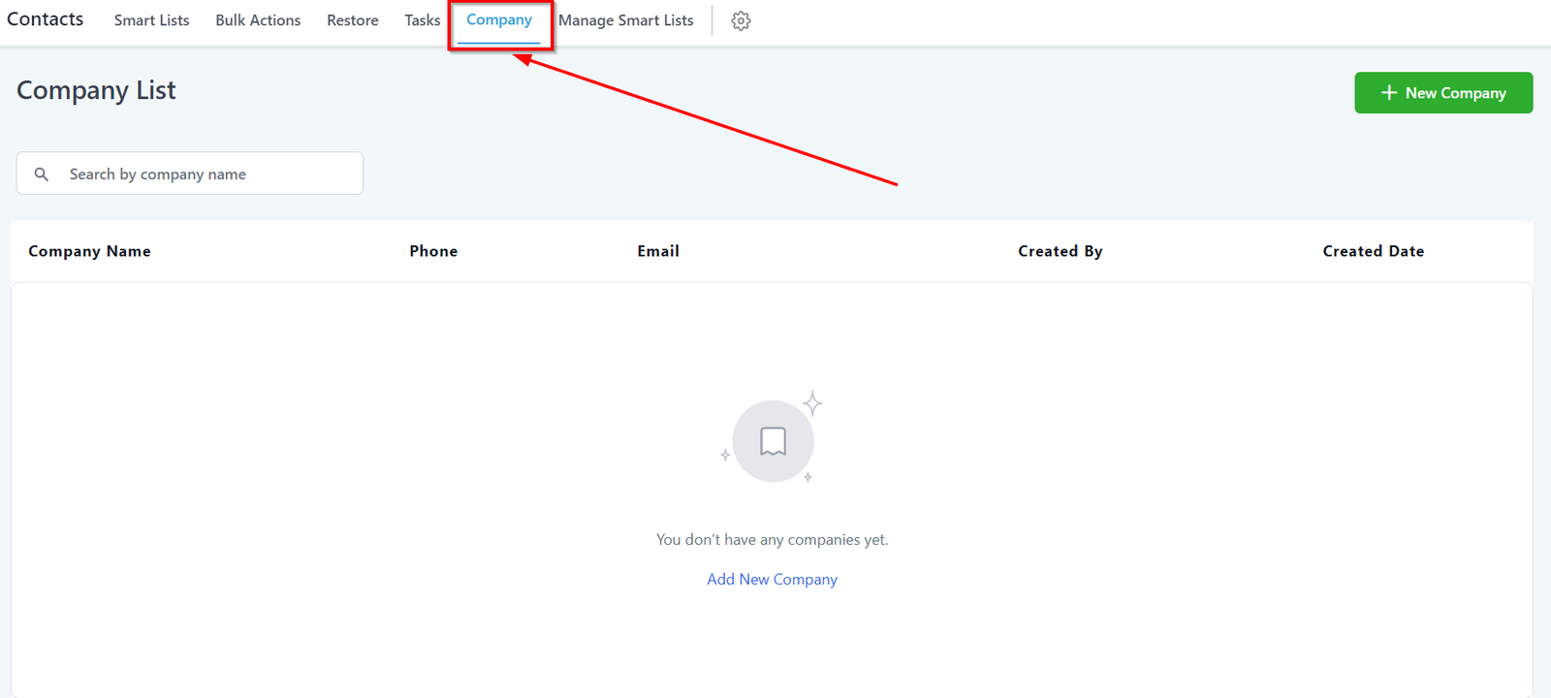This screenshot has height=698, width=1551.
Task: Switch to the Smart Lists tab
Action: coord(151,20)
